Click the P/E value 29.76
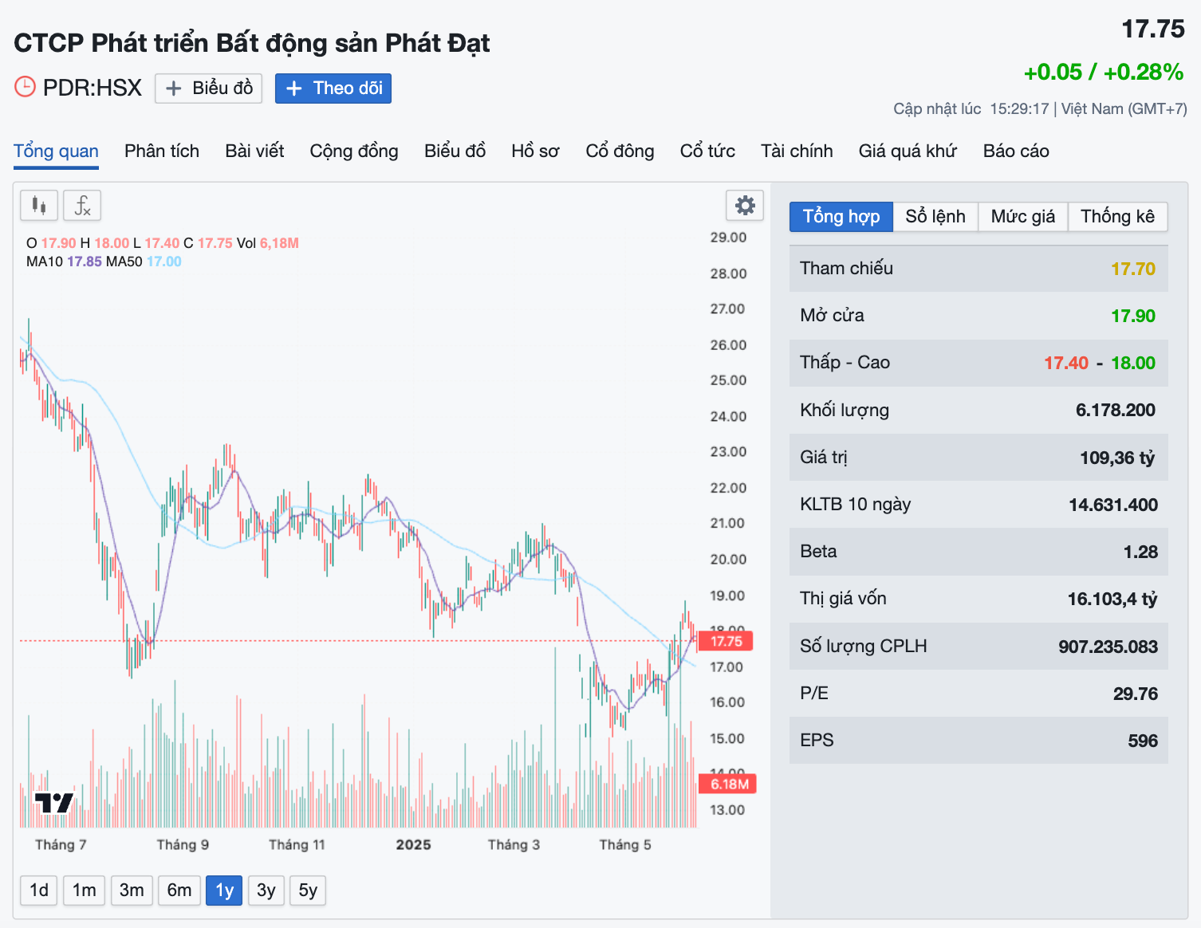 pos(1136,694)
